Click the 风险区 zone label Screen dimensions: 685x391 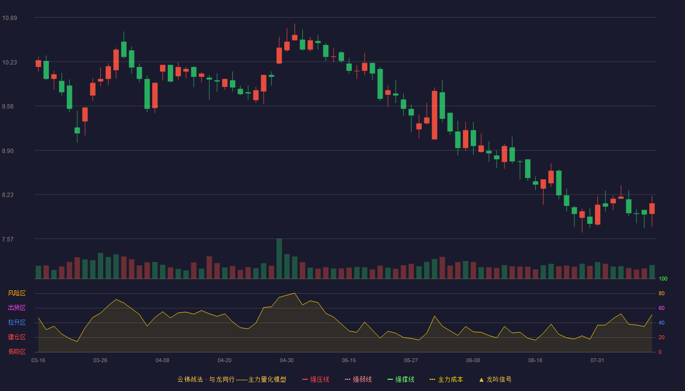(17, 293)
